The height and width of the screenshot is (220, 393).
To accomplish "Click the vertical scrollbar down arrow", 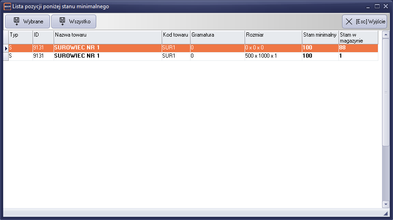I will (386, 204).
